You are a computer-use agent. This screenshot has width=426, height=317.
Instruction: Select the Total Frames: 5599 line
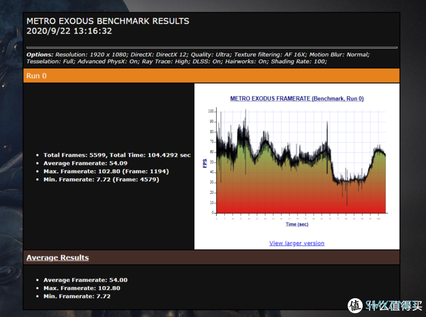(117, 155)
